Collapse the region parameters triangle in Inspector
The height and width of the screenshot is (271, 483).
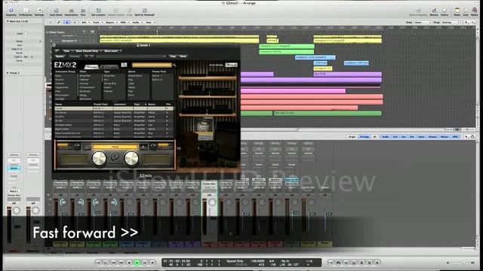point(8,21)
